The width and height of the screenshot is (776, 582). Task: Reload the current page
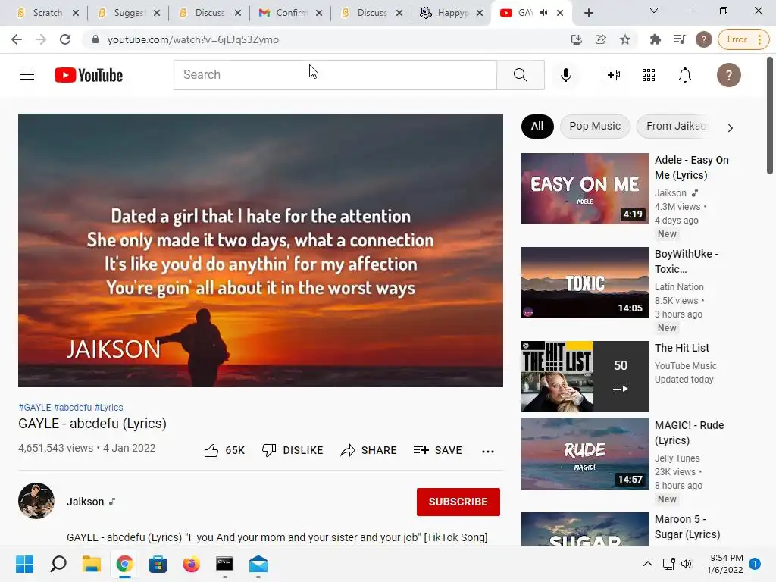pyautogui.click(x=65, y=39)
